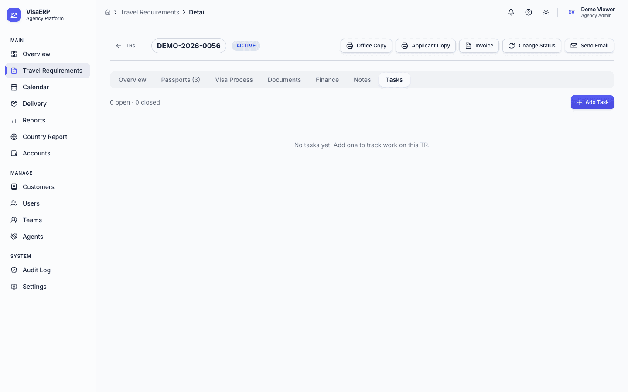This screenshot has height=392, width=628.
Task: Click Travel Requirements breadcrumb link
Action: (x=150, y=12)
